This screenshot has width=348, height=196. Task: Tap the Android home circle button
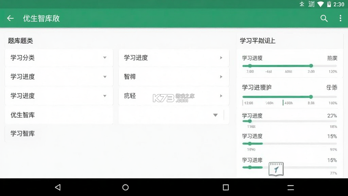tap(125, 187)
